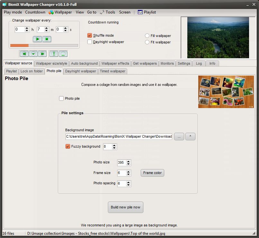Click the green exclamation mark icon
Viewport: 259px width, 238px height.
point(54,54)
